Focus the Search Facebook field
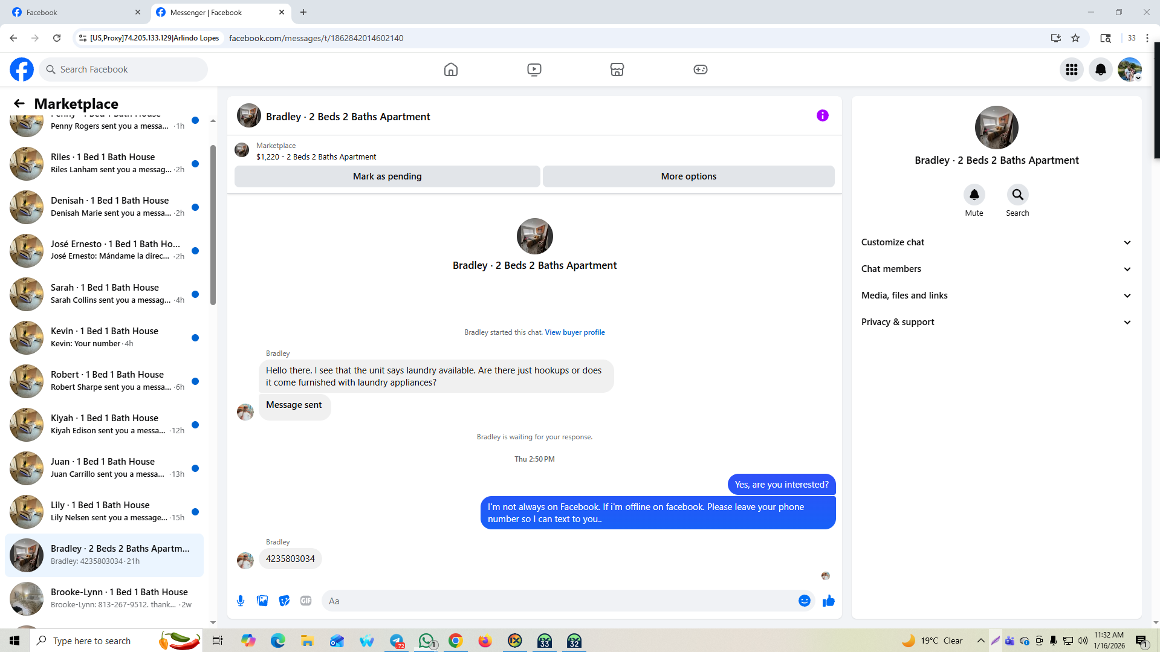Screen dimensions: 1160x652 pyautogui.click(x=123, y=69)
